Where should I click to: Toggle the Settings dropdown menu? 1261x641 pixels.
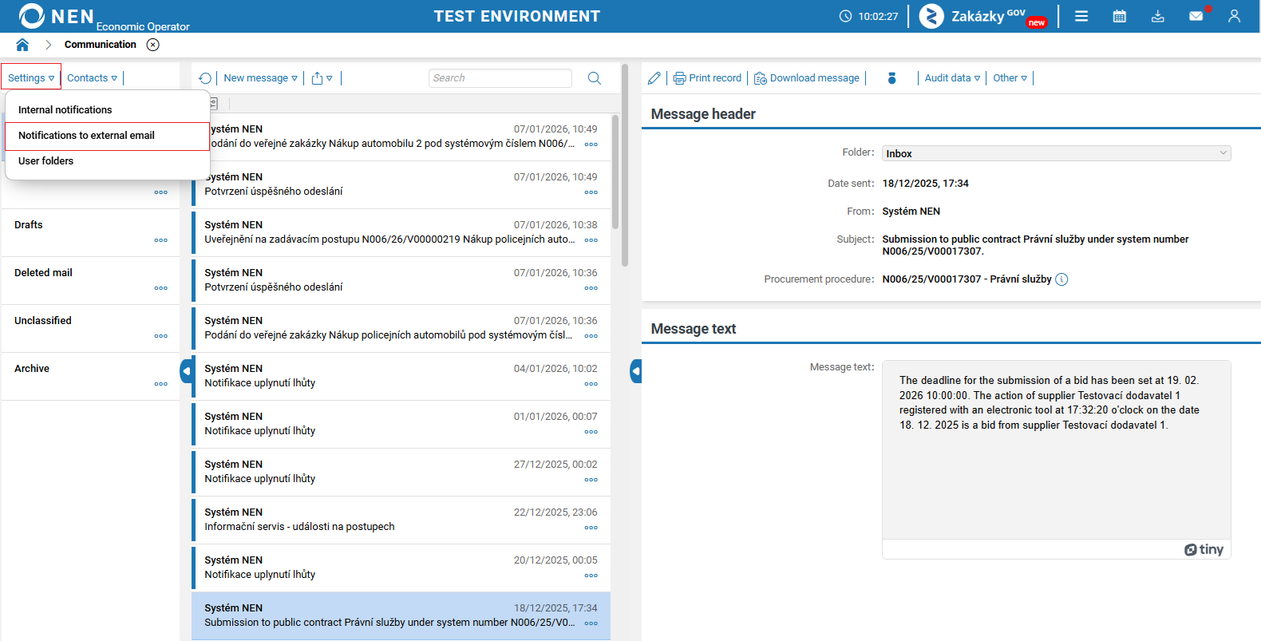pos(31,77)
